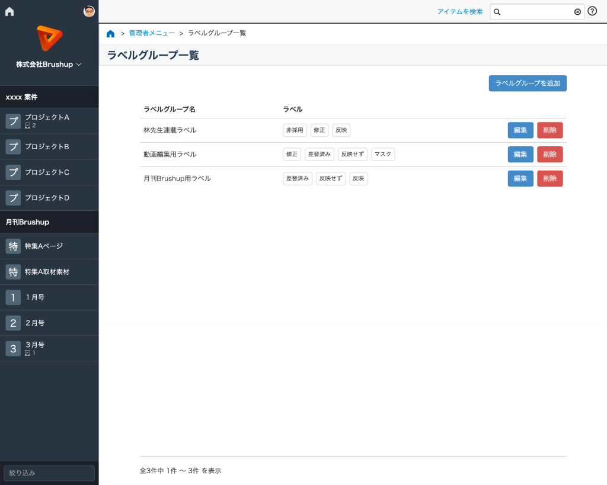Select the 動画編集用ラベル group name
This screenshot has height=485, width=607.
[x=170, y=155]
